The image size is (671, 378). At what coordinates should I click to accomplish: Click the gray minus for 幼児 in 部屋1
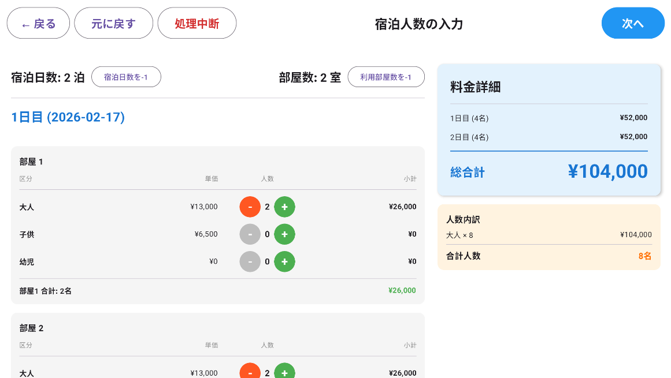[x=250, y=261]
